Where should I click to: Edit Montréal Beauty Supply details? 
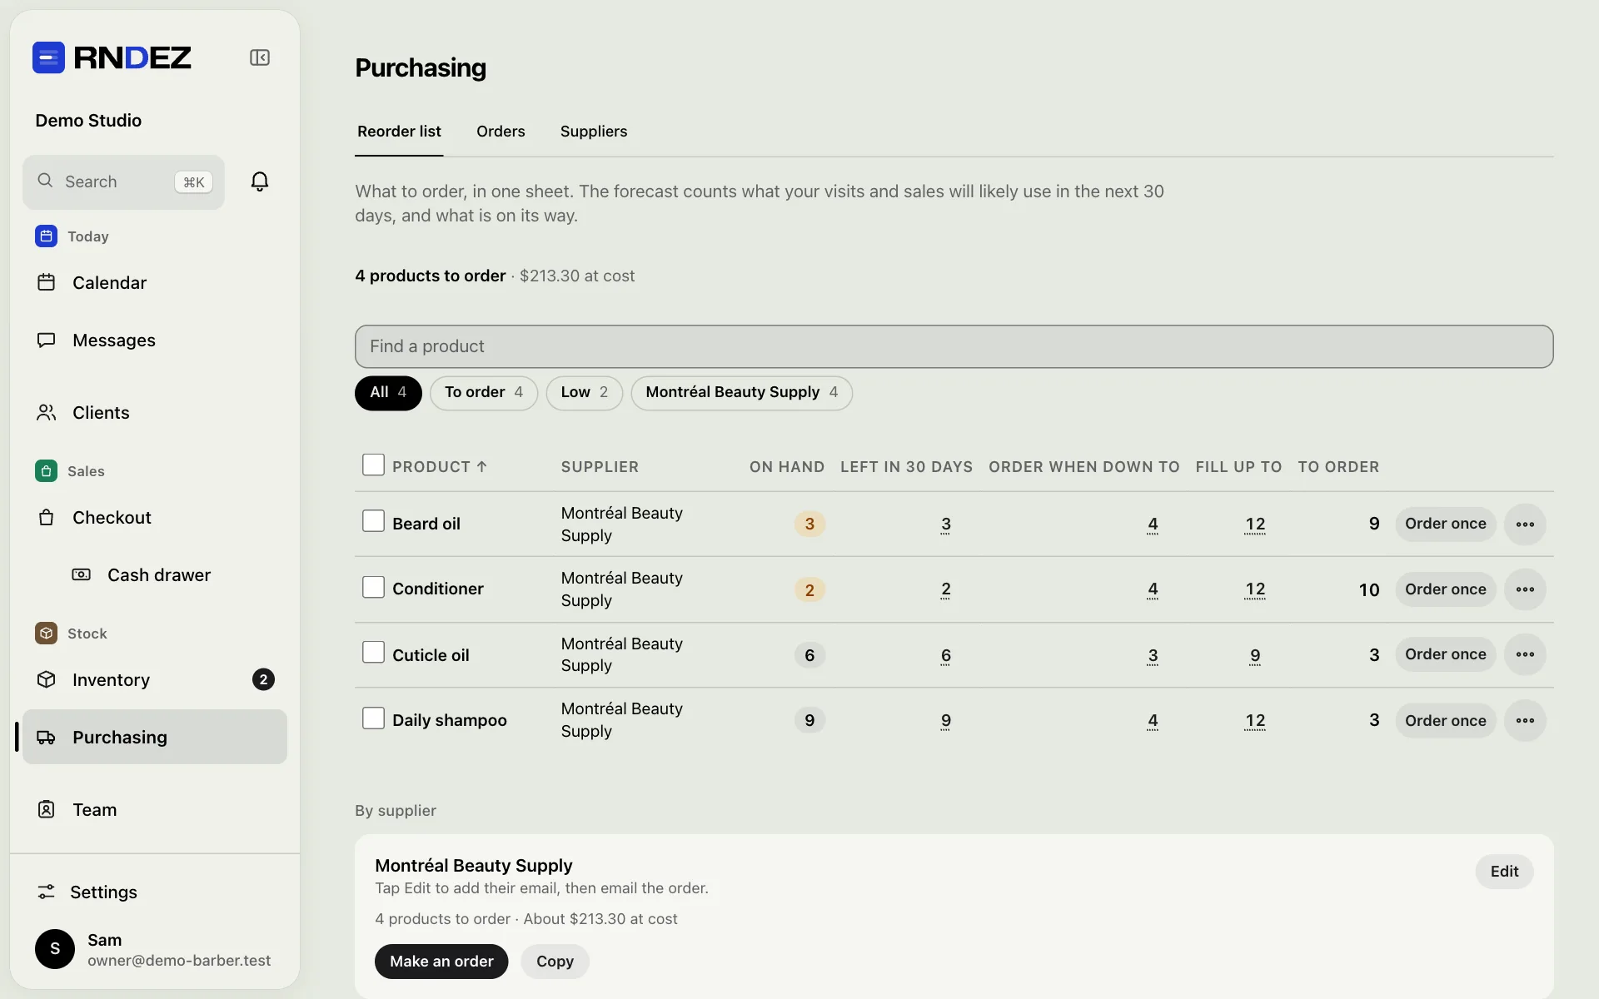(1504, 872)
